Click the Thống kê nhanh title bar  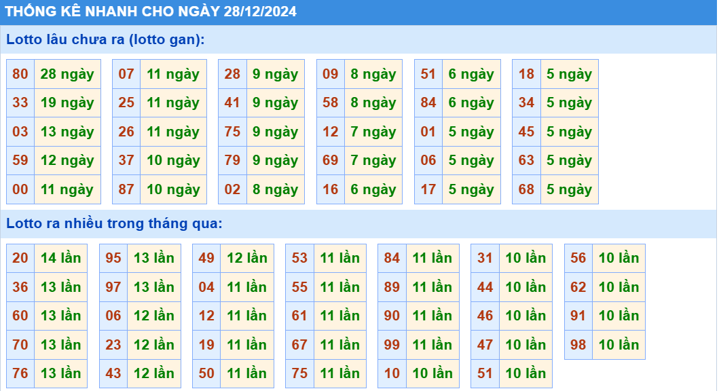coord(358,12)
